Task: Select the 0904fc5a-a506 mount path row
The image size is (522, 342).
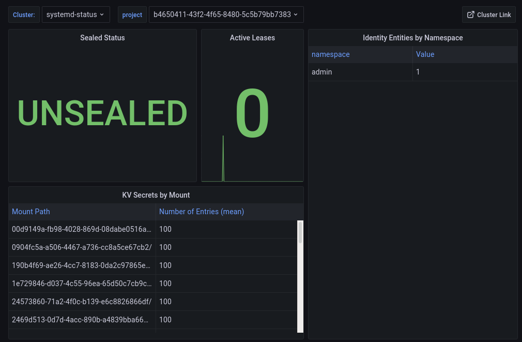Action: (82, 247)
